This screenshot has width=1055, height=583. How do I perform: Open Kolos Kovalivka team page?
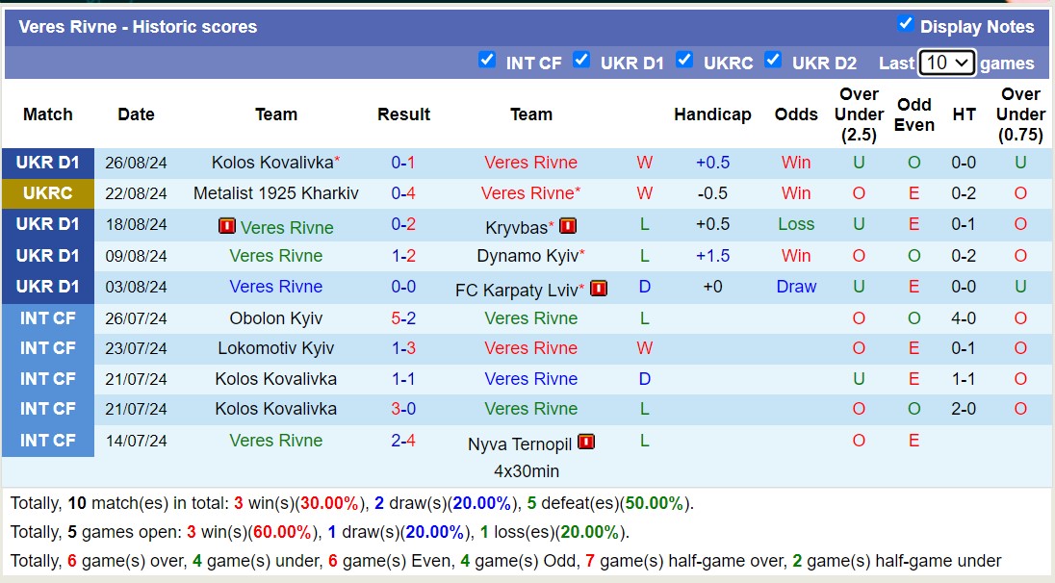tap(270, 163)
